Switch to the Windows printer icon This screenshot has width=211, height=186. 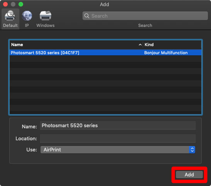click(x=46, y=16)
